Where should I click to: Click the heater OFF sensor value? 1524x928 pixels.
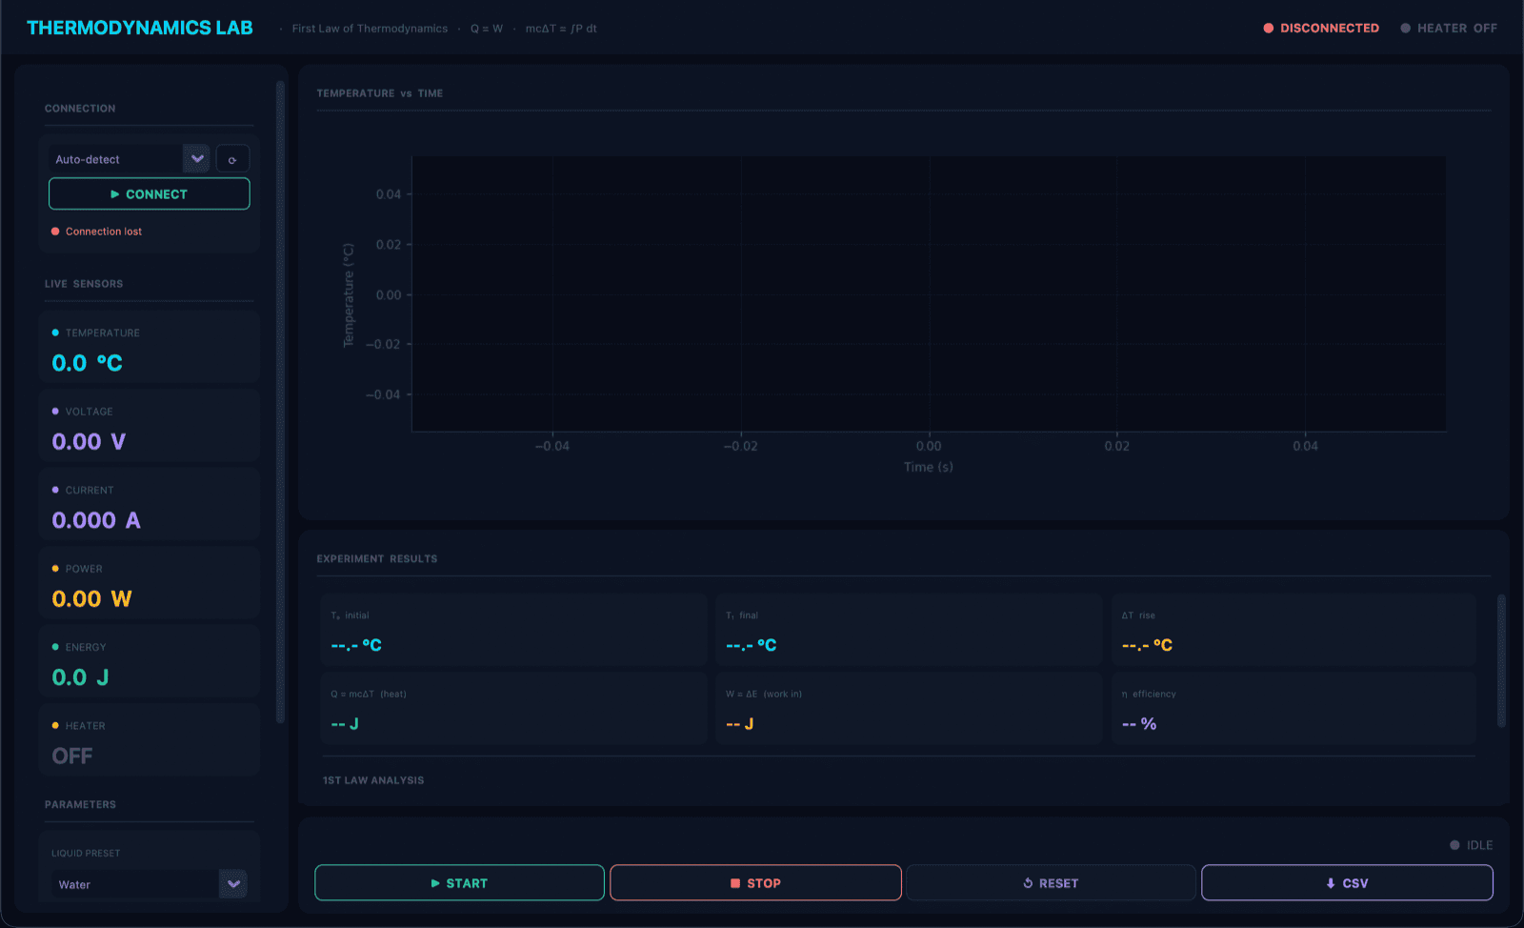click(72, 757)
